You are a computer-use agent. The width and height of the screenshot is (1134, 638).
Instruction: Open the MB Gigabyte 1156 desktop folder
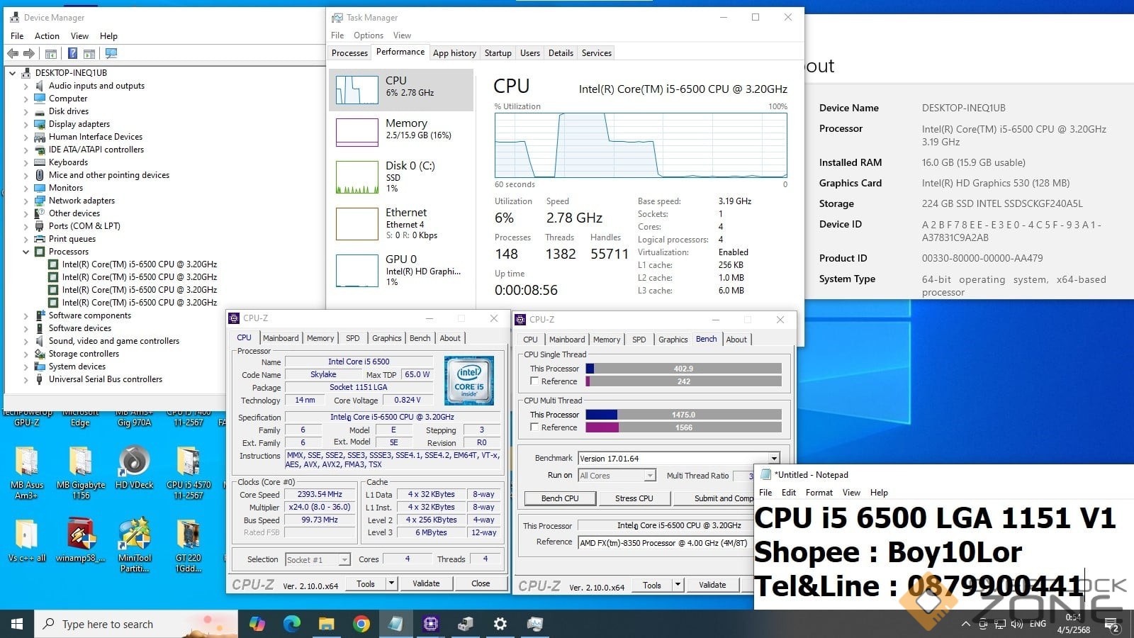[81, 472]
